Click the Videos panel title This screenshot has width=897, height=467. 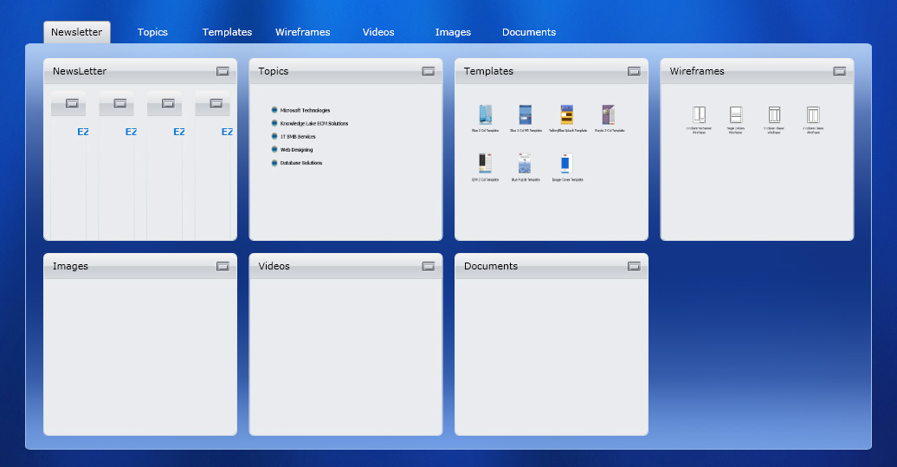click(274, 267)
